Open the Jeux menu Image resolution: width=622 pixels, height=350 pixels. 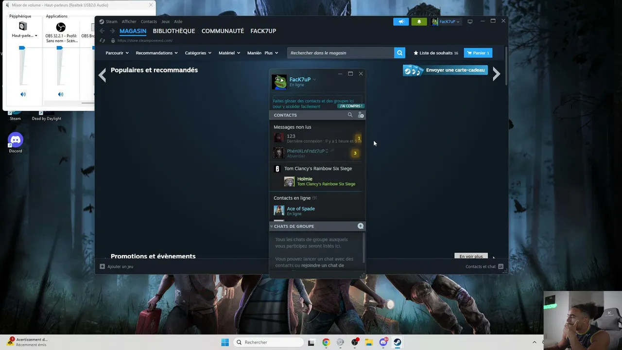tap(165, 21)
